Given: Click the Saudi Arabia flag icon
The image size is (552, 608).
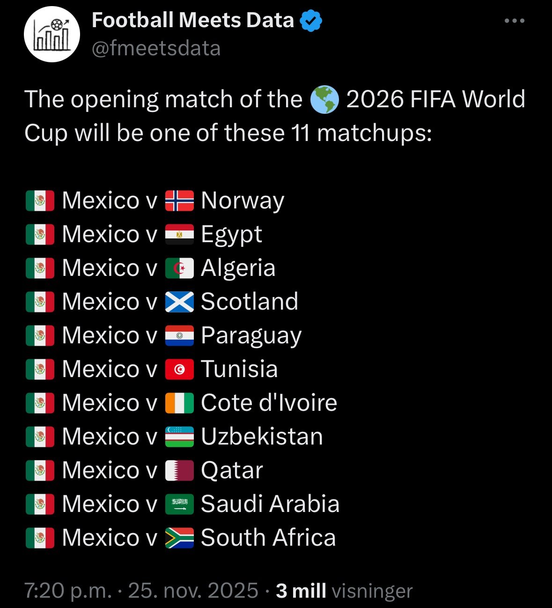Looking at the screenshot, I should point(179,504).
